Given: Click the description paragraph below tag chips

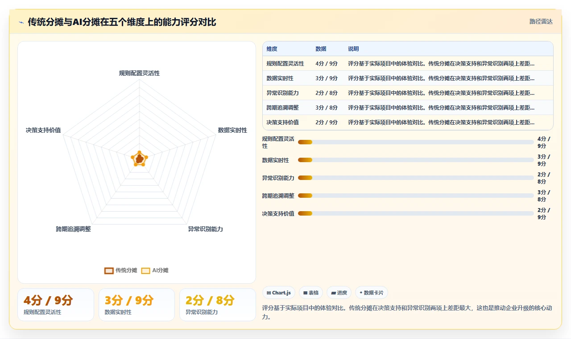Looking at the screenshot, I should coord(407,313).
